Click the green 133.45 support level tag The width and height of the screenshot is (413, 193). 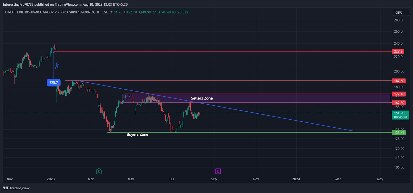coord(399,133)
